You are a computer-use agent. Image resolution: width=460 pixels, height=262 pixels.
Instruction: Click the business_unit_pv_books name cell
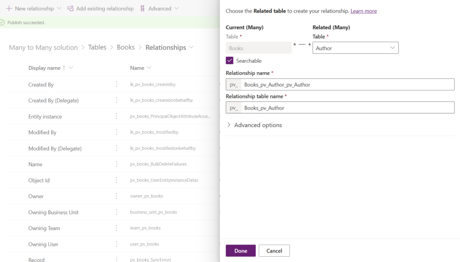[x=154, y=212]
